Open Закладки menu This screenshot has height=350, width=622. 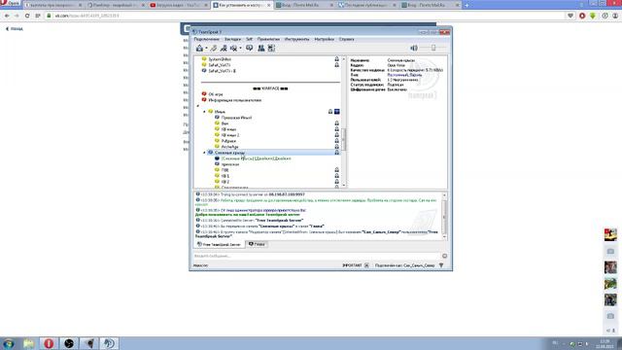click(232, 39)
